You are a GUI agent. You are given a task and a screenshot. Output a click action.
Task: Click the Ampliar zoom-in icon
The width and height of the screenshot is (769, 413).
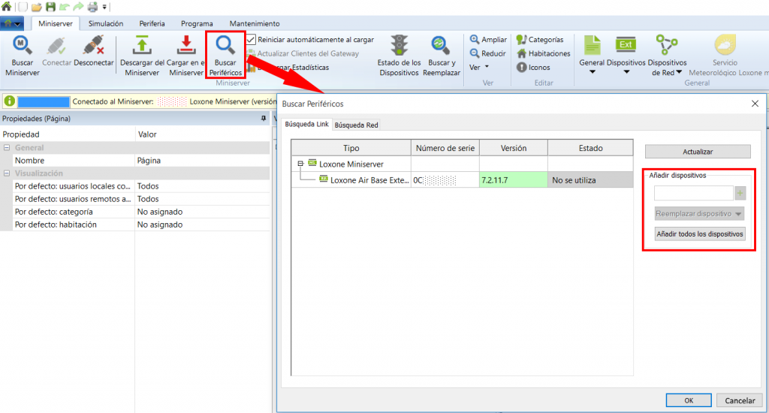475,40
